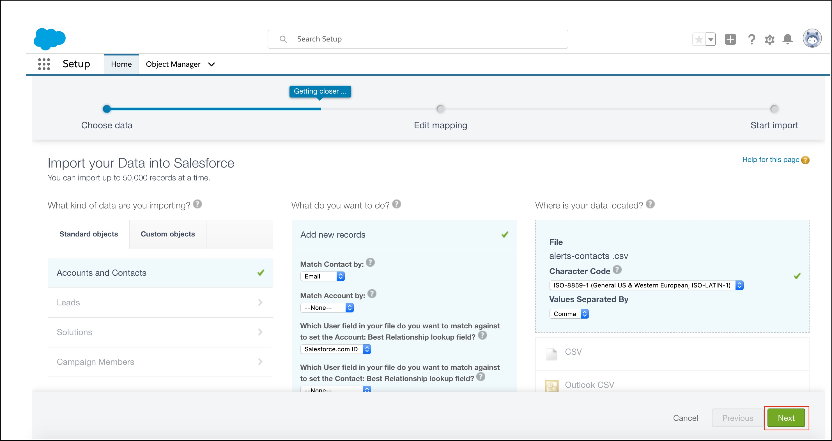Click the Salesforce cloud logo
This screenshot has height=441, width=832.
pyautogui.click(x=49, y=39)
